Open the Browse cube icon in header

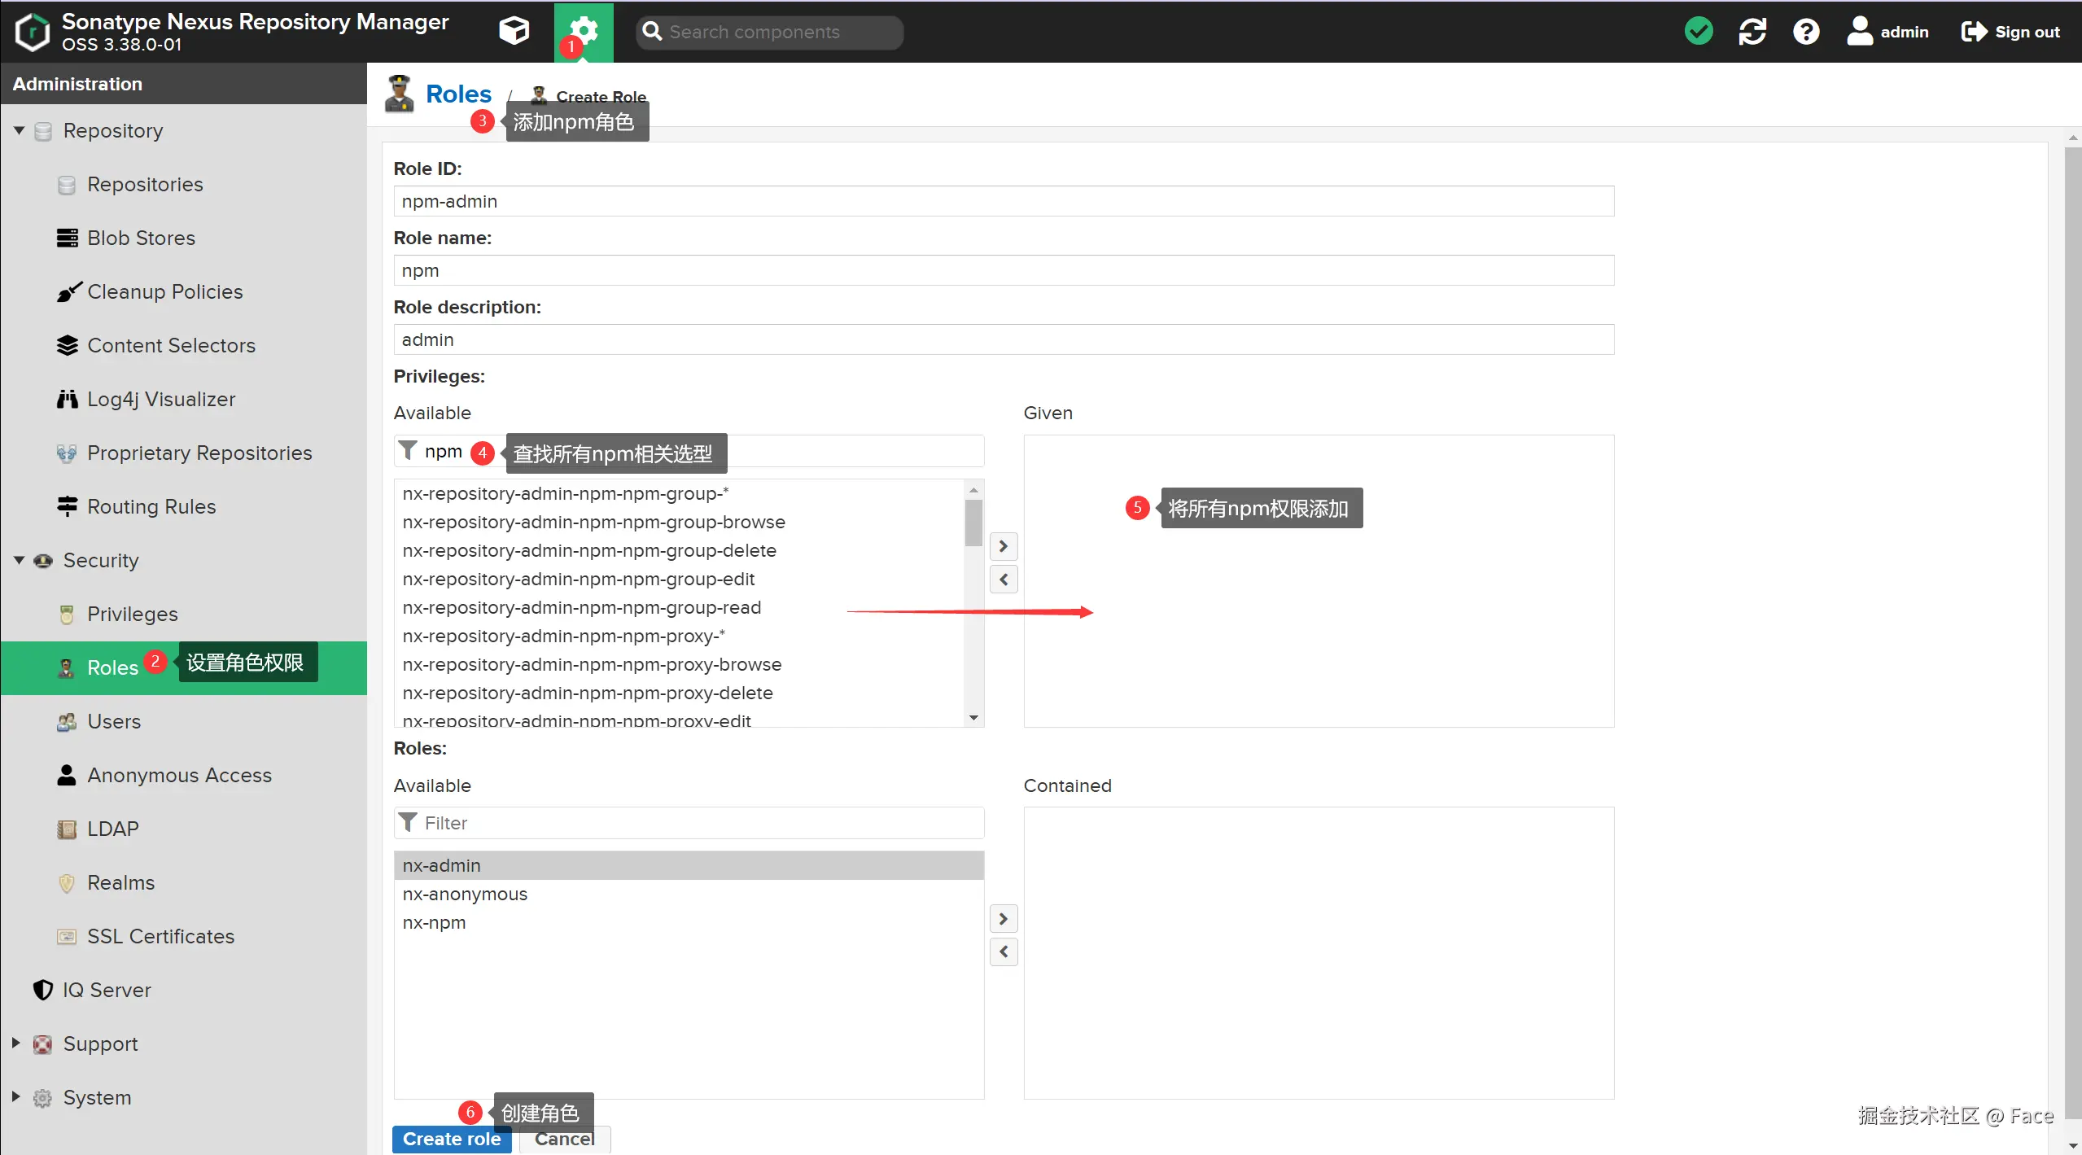[x=514, y=32]
